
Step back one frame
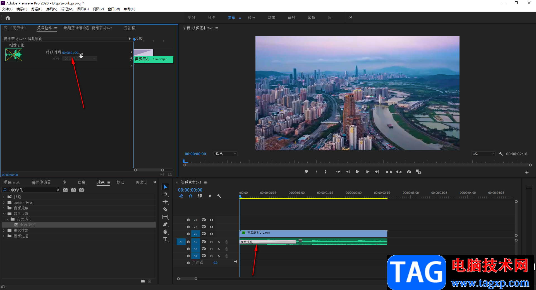pyautogui.click(x=348, y=172)
